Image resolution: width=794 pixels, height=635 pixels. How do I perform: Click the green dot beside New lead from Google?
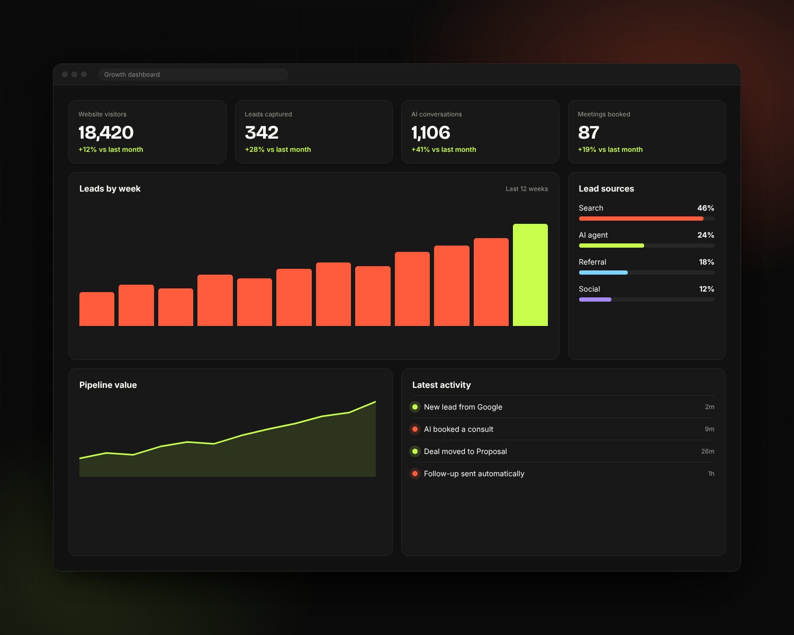point(415,407)
